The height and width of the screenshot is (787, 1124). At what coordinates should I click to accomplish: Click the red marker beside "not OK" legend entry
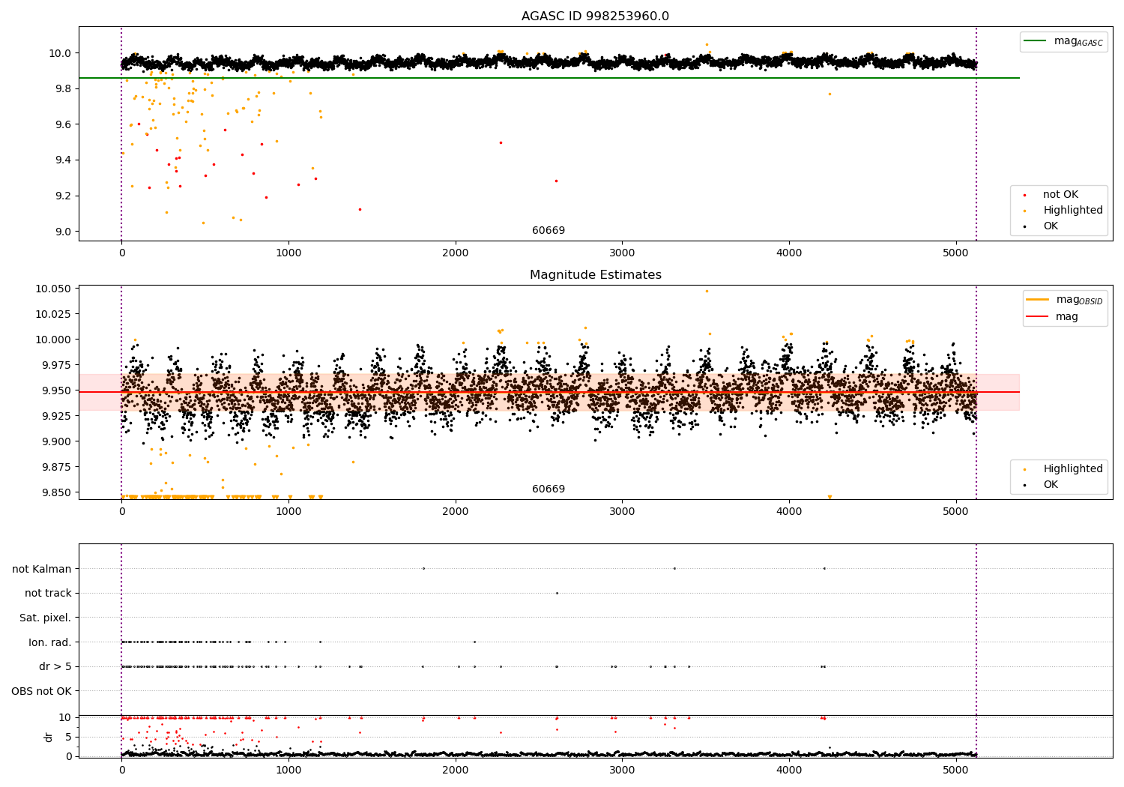point(1024,196)
